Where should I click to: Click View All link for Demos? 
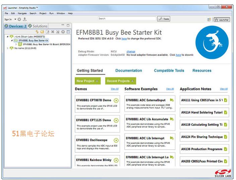pyautogui.click(x=115, y=89)
